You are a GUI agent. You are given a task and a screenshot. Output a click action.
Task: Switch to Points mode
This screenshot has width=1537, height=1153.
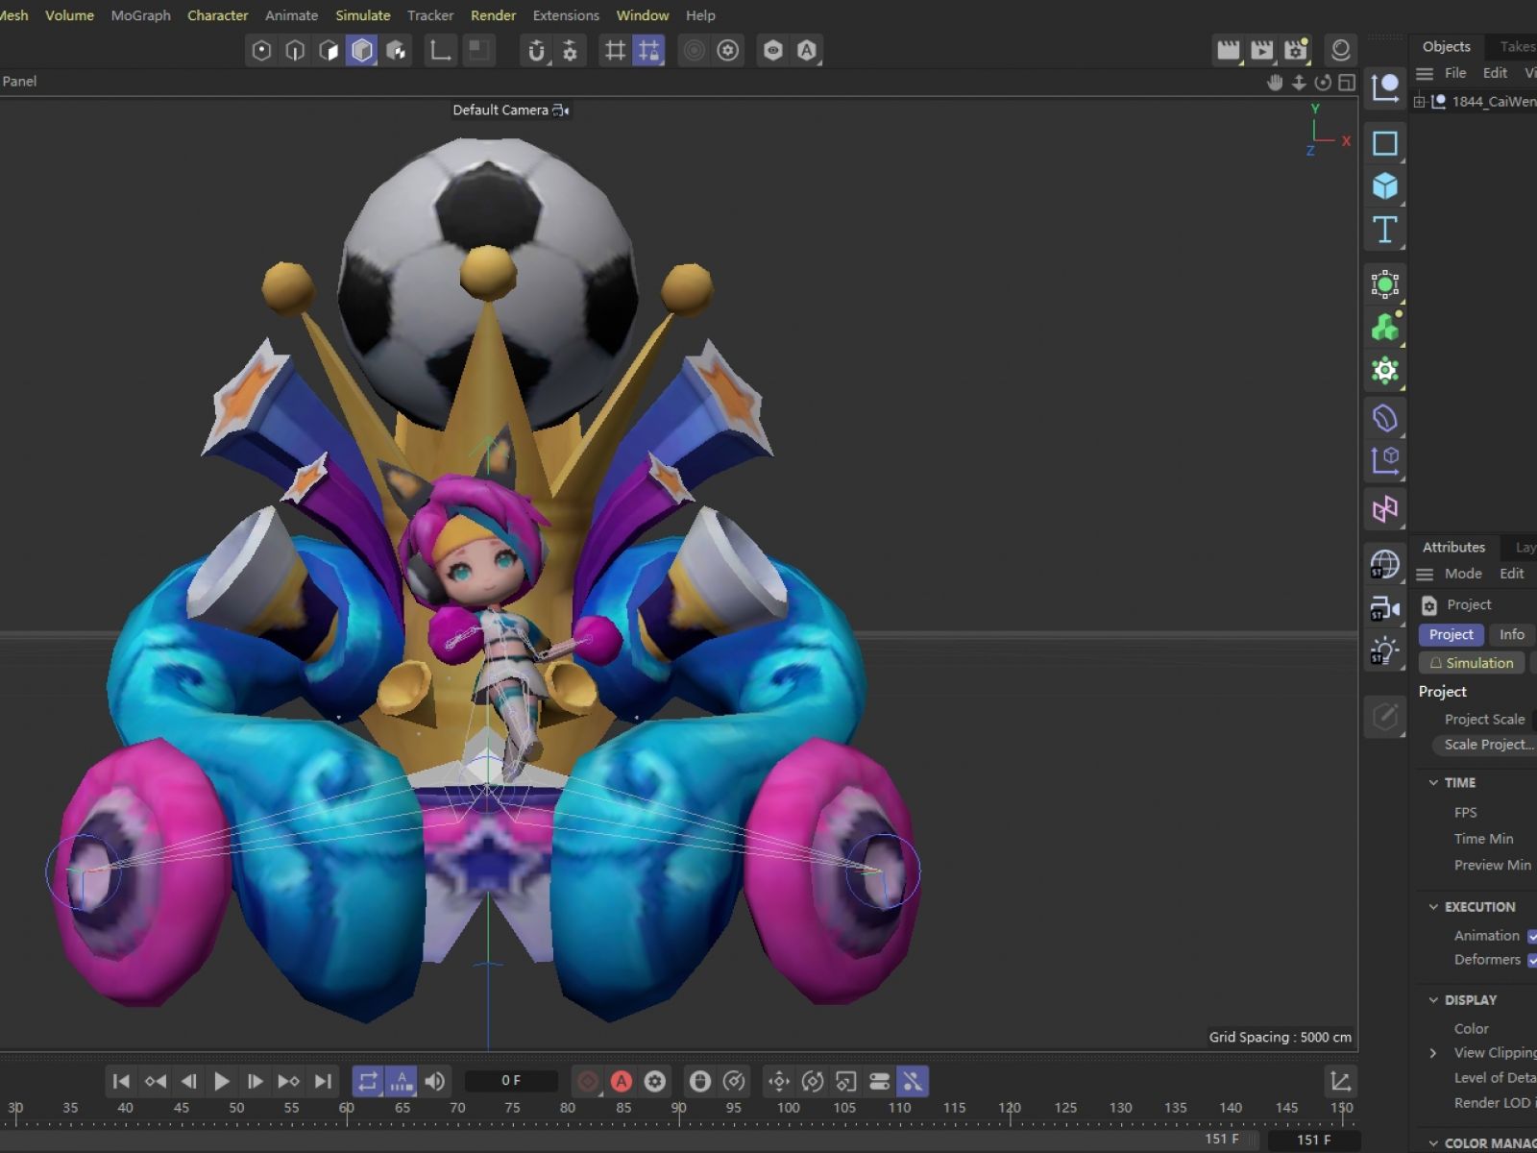pyautogui.click(x=261, y=50)
